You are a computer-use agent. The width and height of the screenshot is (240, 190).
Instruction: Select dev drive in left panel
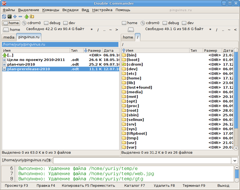click(69, 23)
